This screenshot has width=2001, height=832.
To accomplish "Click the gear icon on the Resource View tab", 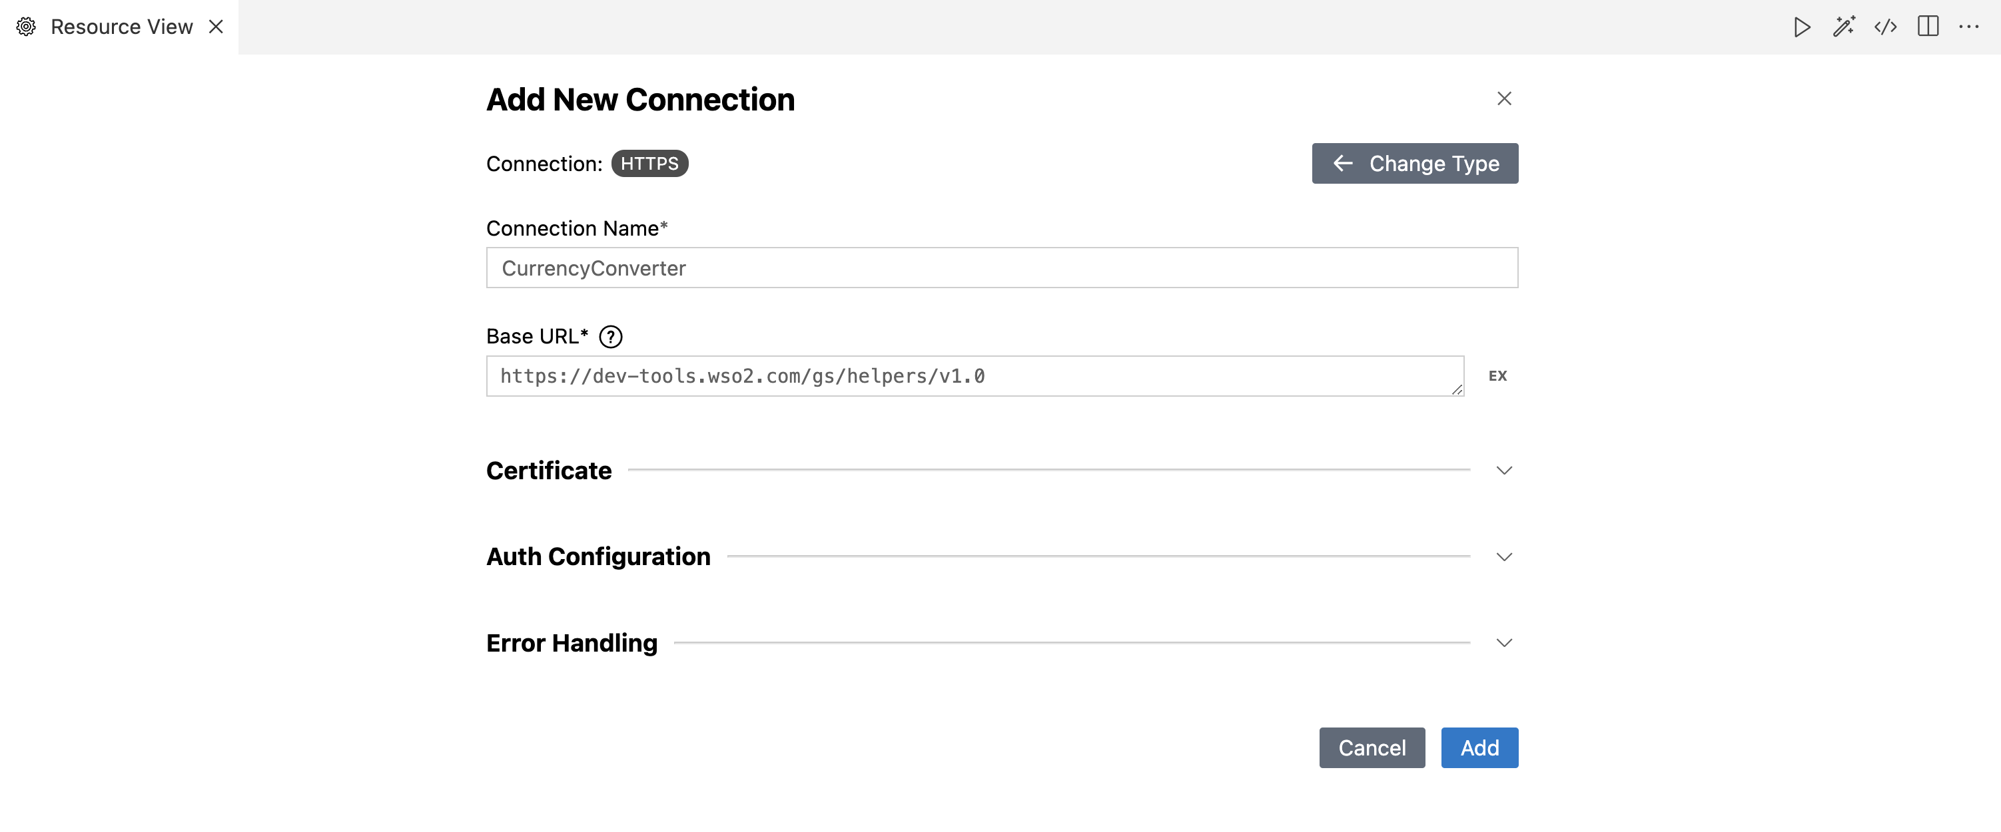I will (25, 27).
